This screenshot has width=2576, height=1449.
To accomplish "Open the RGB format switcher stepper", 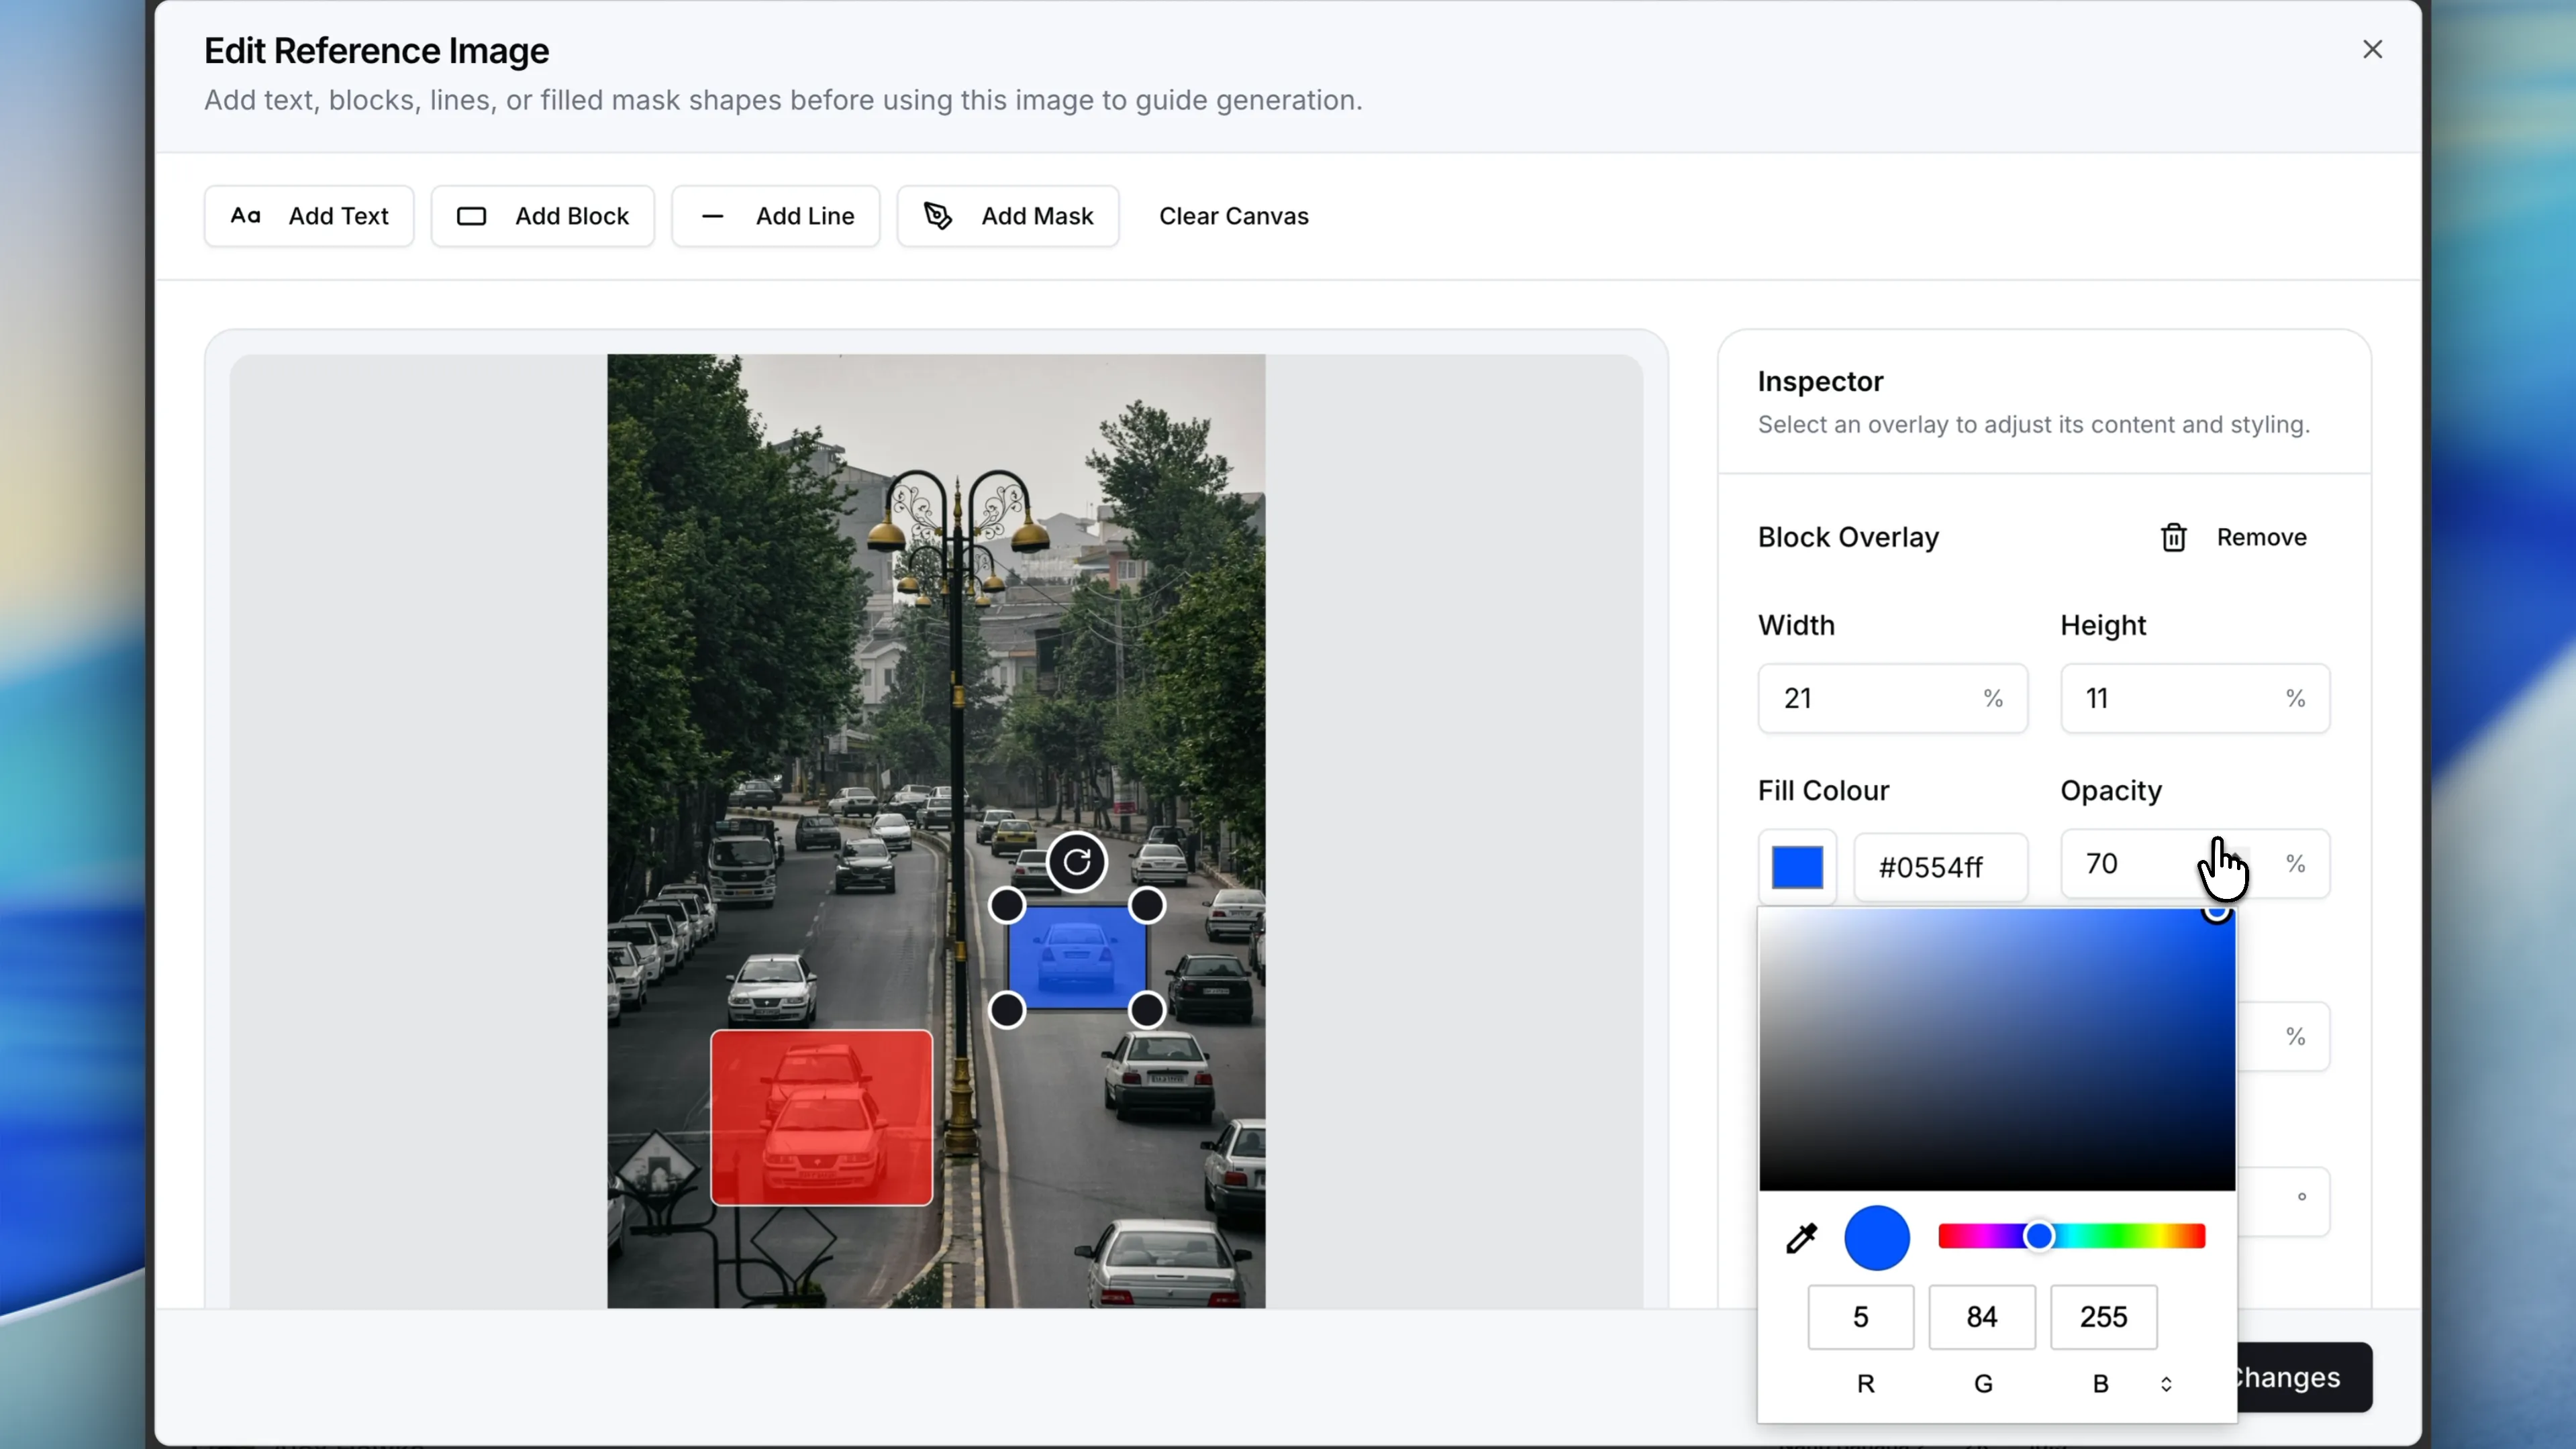I will [2167, 1384].
